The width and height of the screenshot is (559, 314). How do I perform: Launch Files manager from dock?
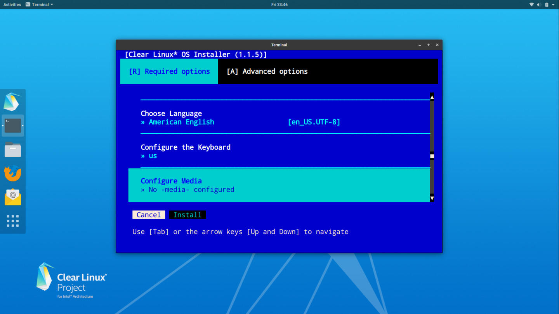(x=13, y=149)
